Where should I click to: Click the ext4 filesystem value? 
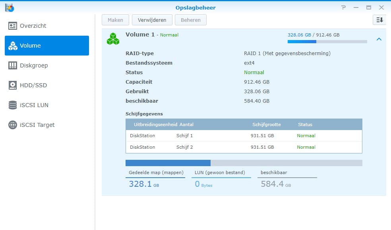tap(250, 63)
